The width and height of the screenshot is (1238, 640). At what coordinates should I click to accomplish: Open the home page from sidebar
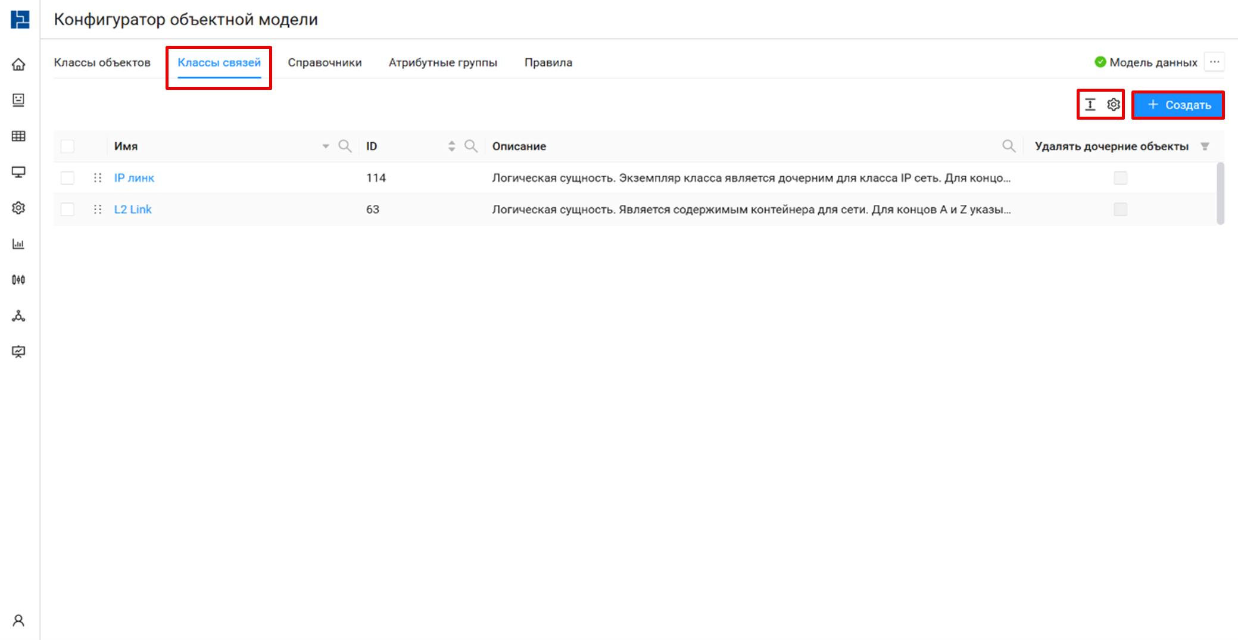(18, 64)
